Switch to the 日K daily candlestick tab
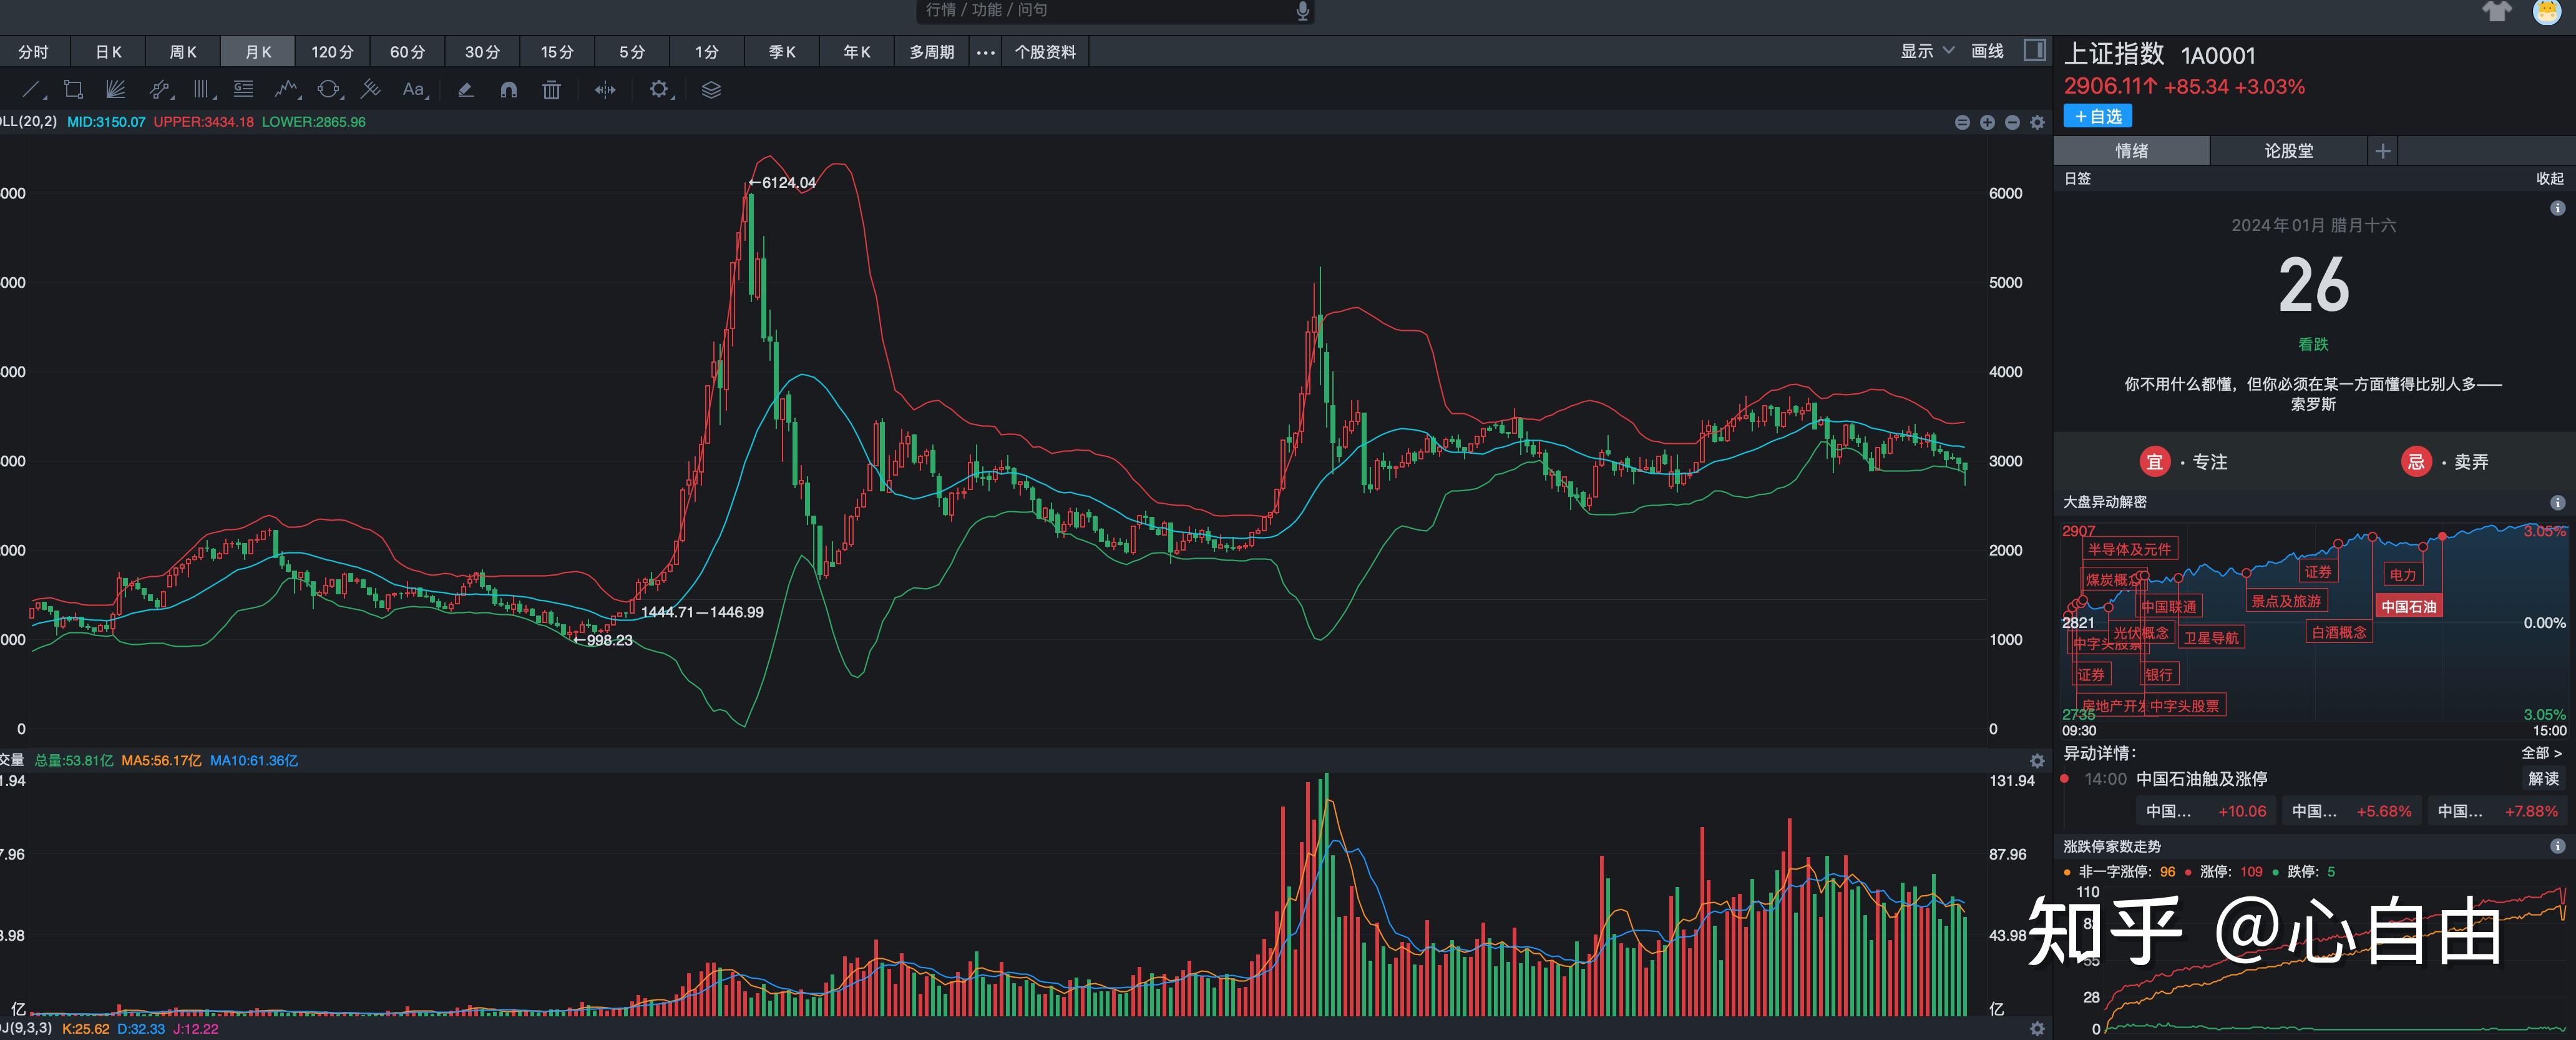The height and width of the screenshot is (1040, 2576). tap(108, 51)
